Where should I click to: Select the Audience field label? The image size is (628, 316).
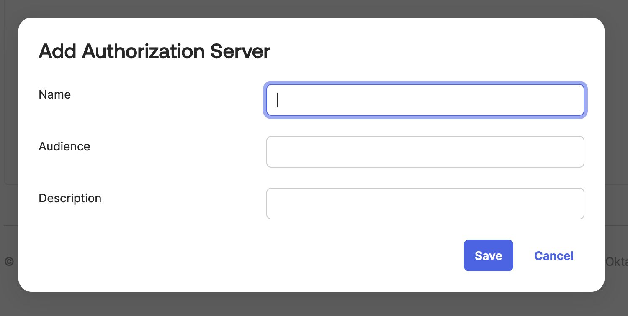point(64,146)
